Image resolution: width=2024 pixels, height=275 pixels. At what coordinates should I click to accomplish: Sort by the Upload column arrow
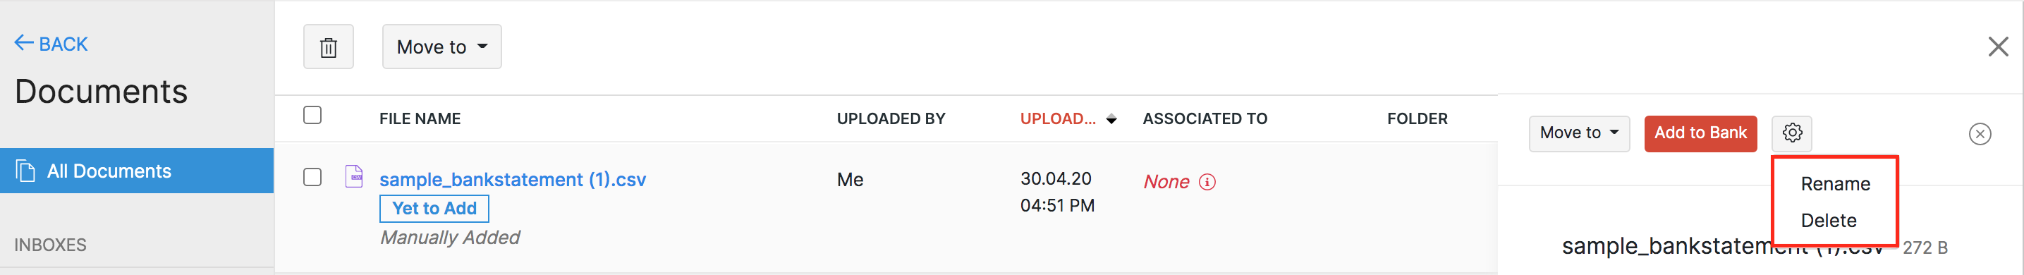point(1111,119)
